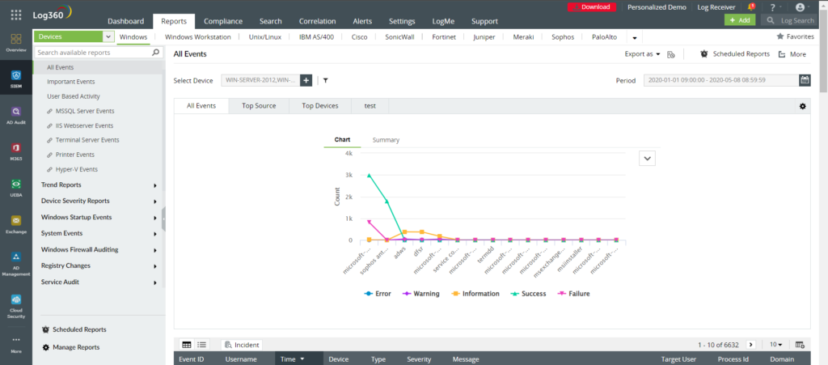Switch to list view icon
828x365 pixels.
(x=201, y=345)
